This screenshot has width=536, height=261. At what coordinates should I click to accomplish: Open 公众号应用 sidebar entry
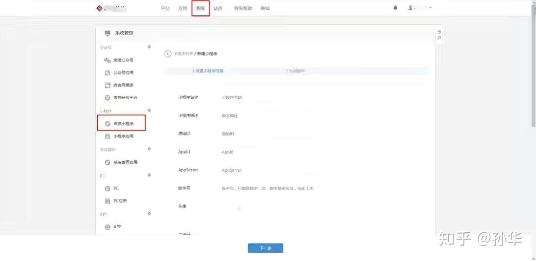[x=124, y=73]
